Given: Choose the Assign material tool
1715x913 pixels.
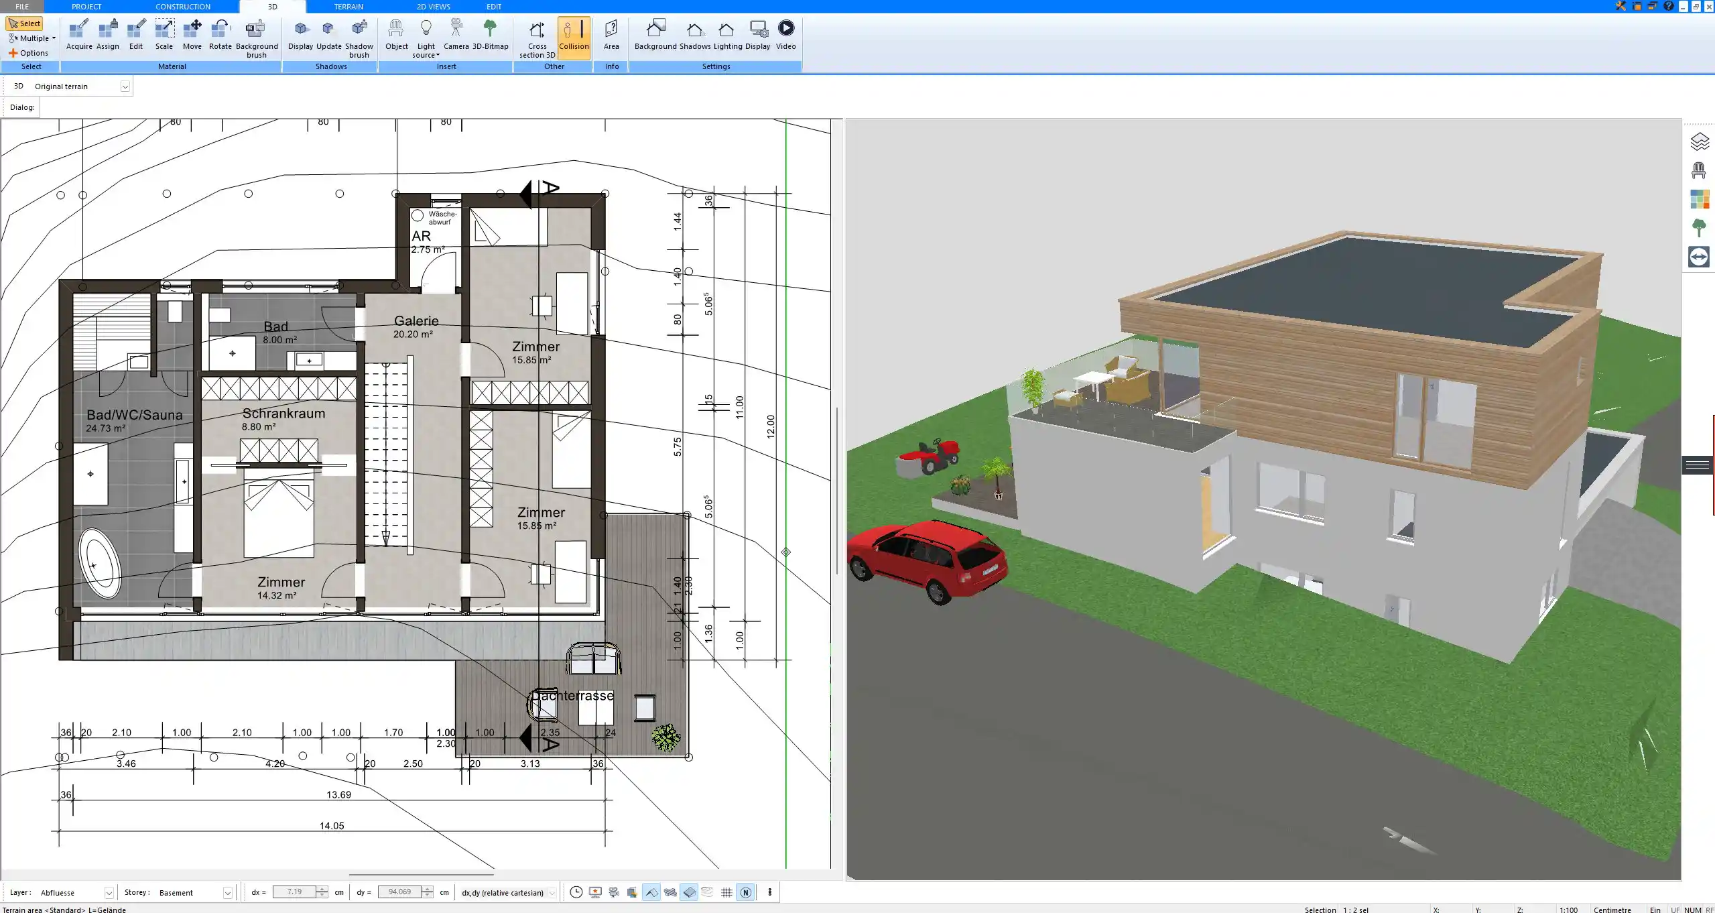Looking at the screenshot, I should pos(107,36).
